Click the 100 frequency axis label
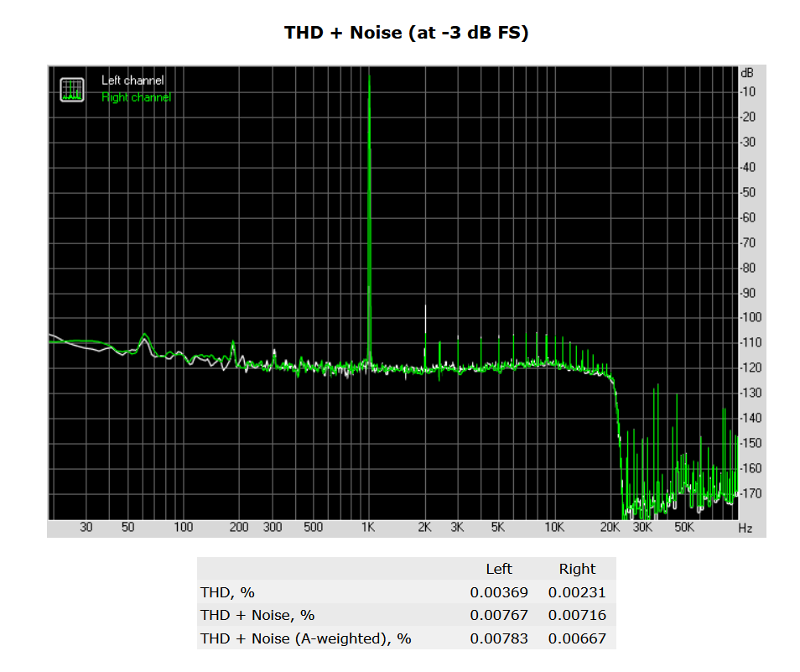This screenshot has height=672, width=800. (183, 527)
